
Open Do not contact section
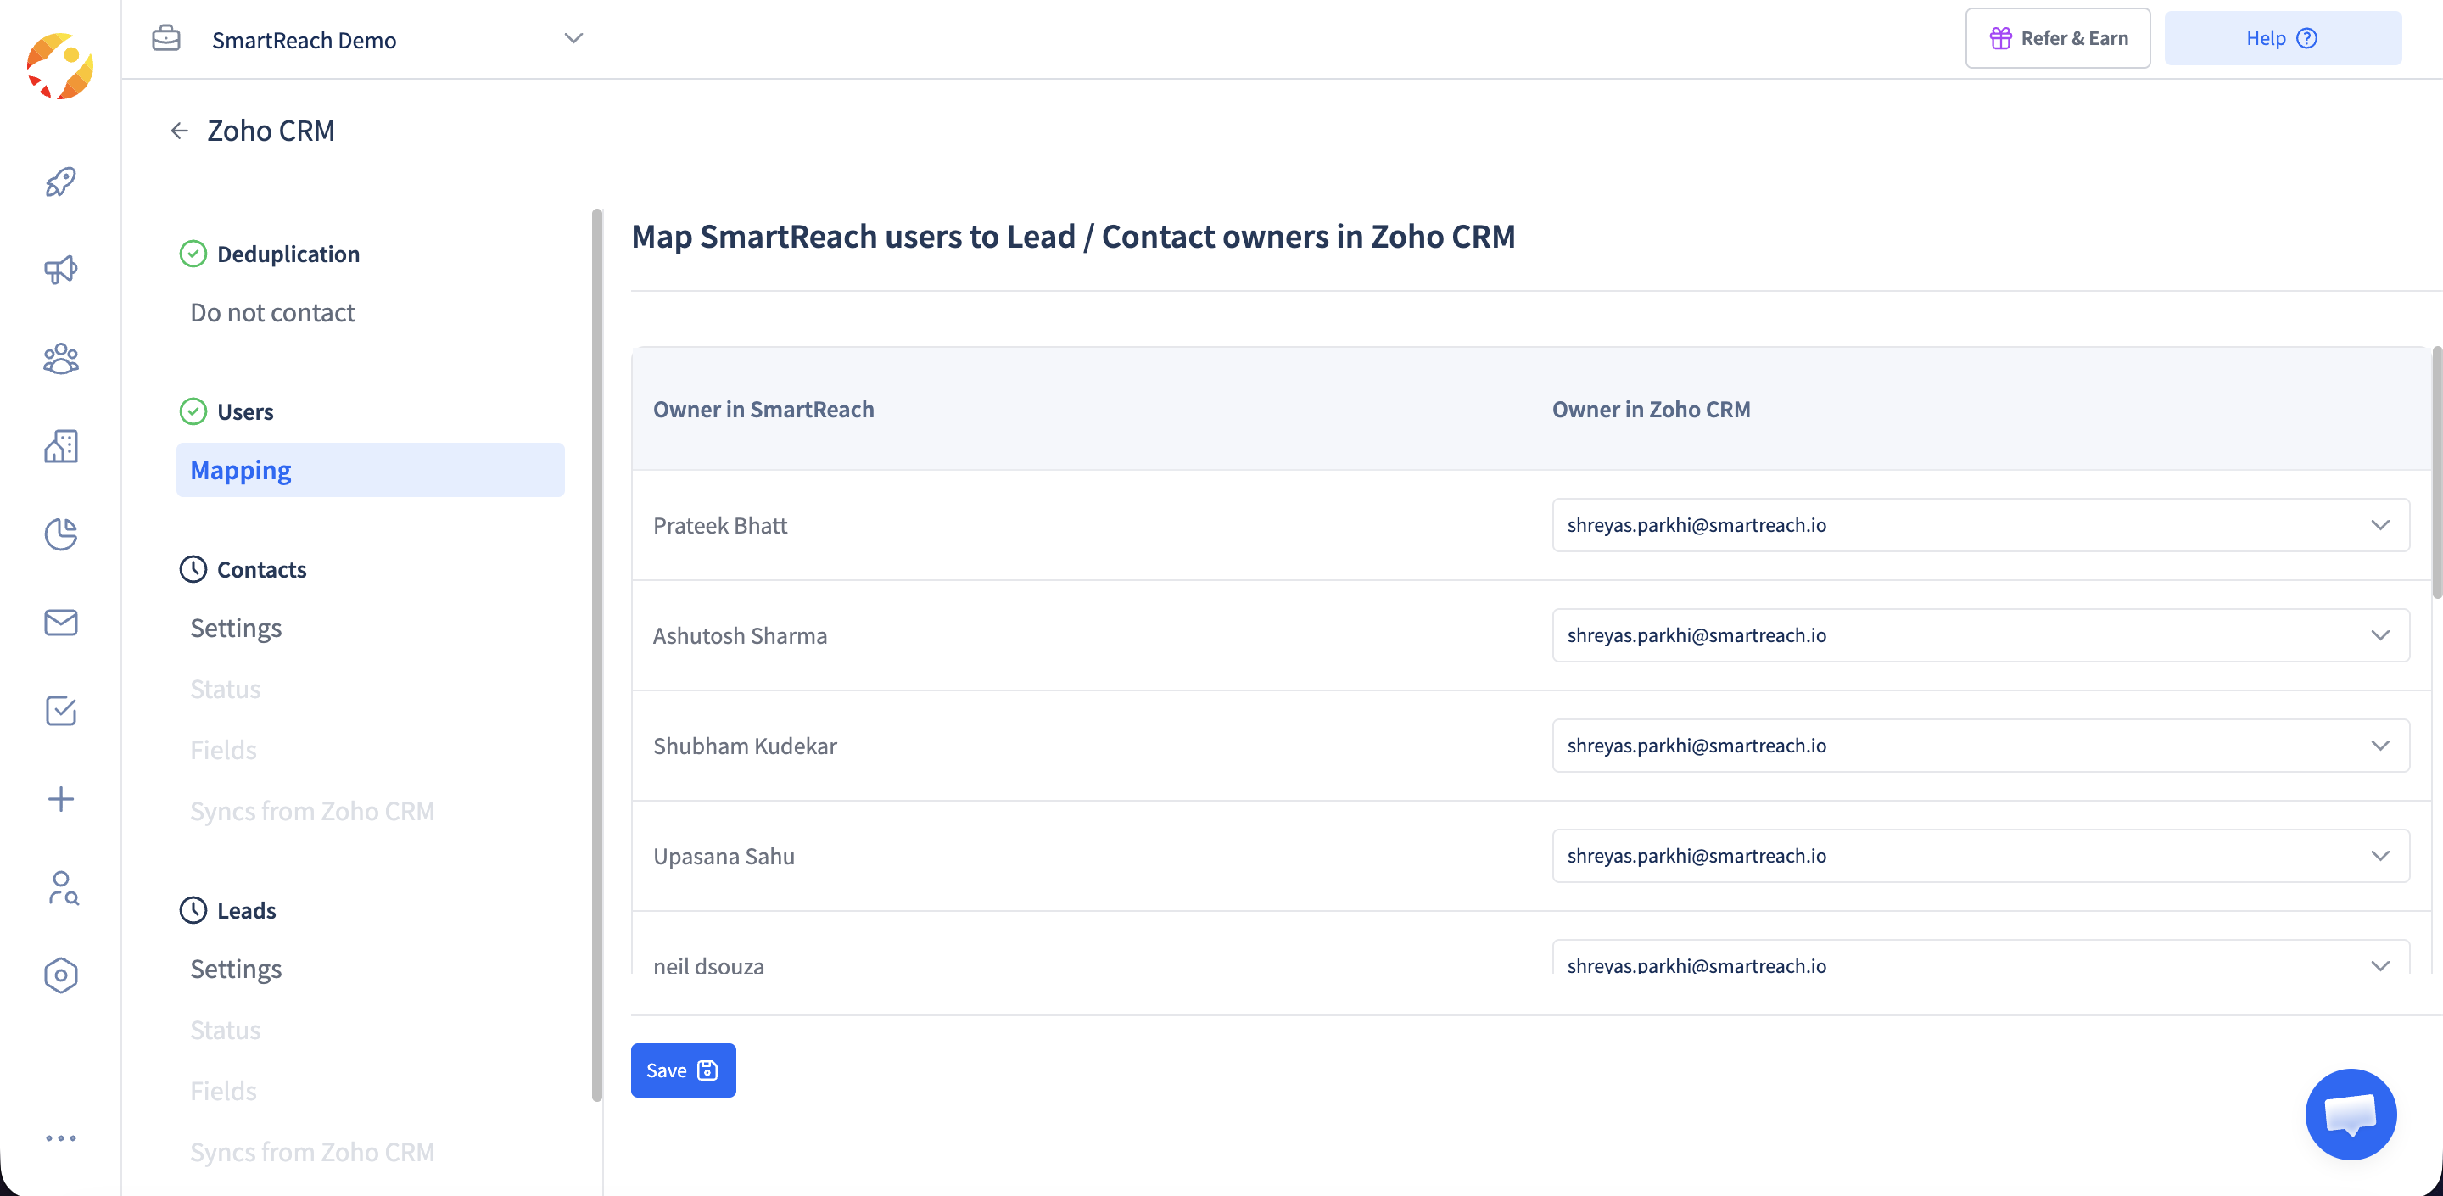[272, 312]
